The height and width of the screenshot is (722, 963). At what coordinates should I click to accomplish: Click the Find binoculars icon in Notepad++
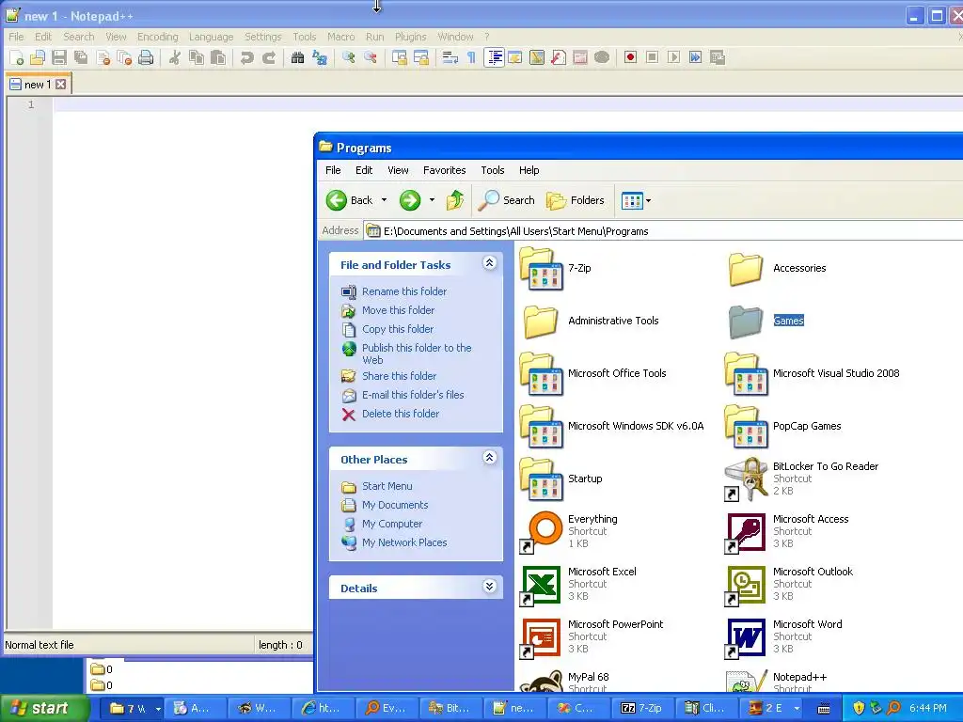[298, 57]
